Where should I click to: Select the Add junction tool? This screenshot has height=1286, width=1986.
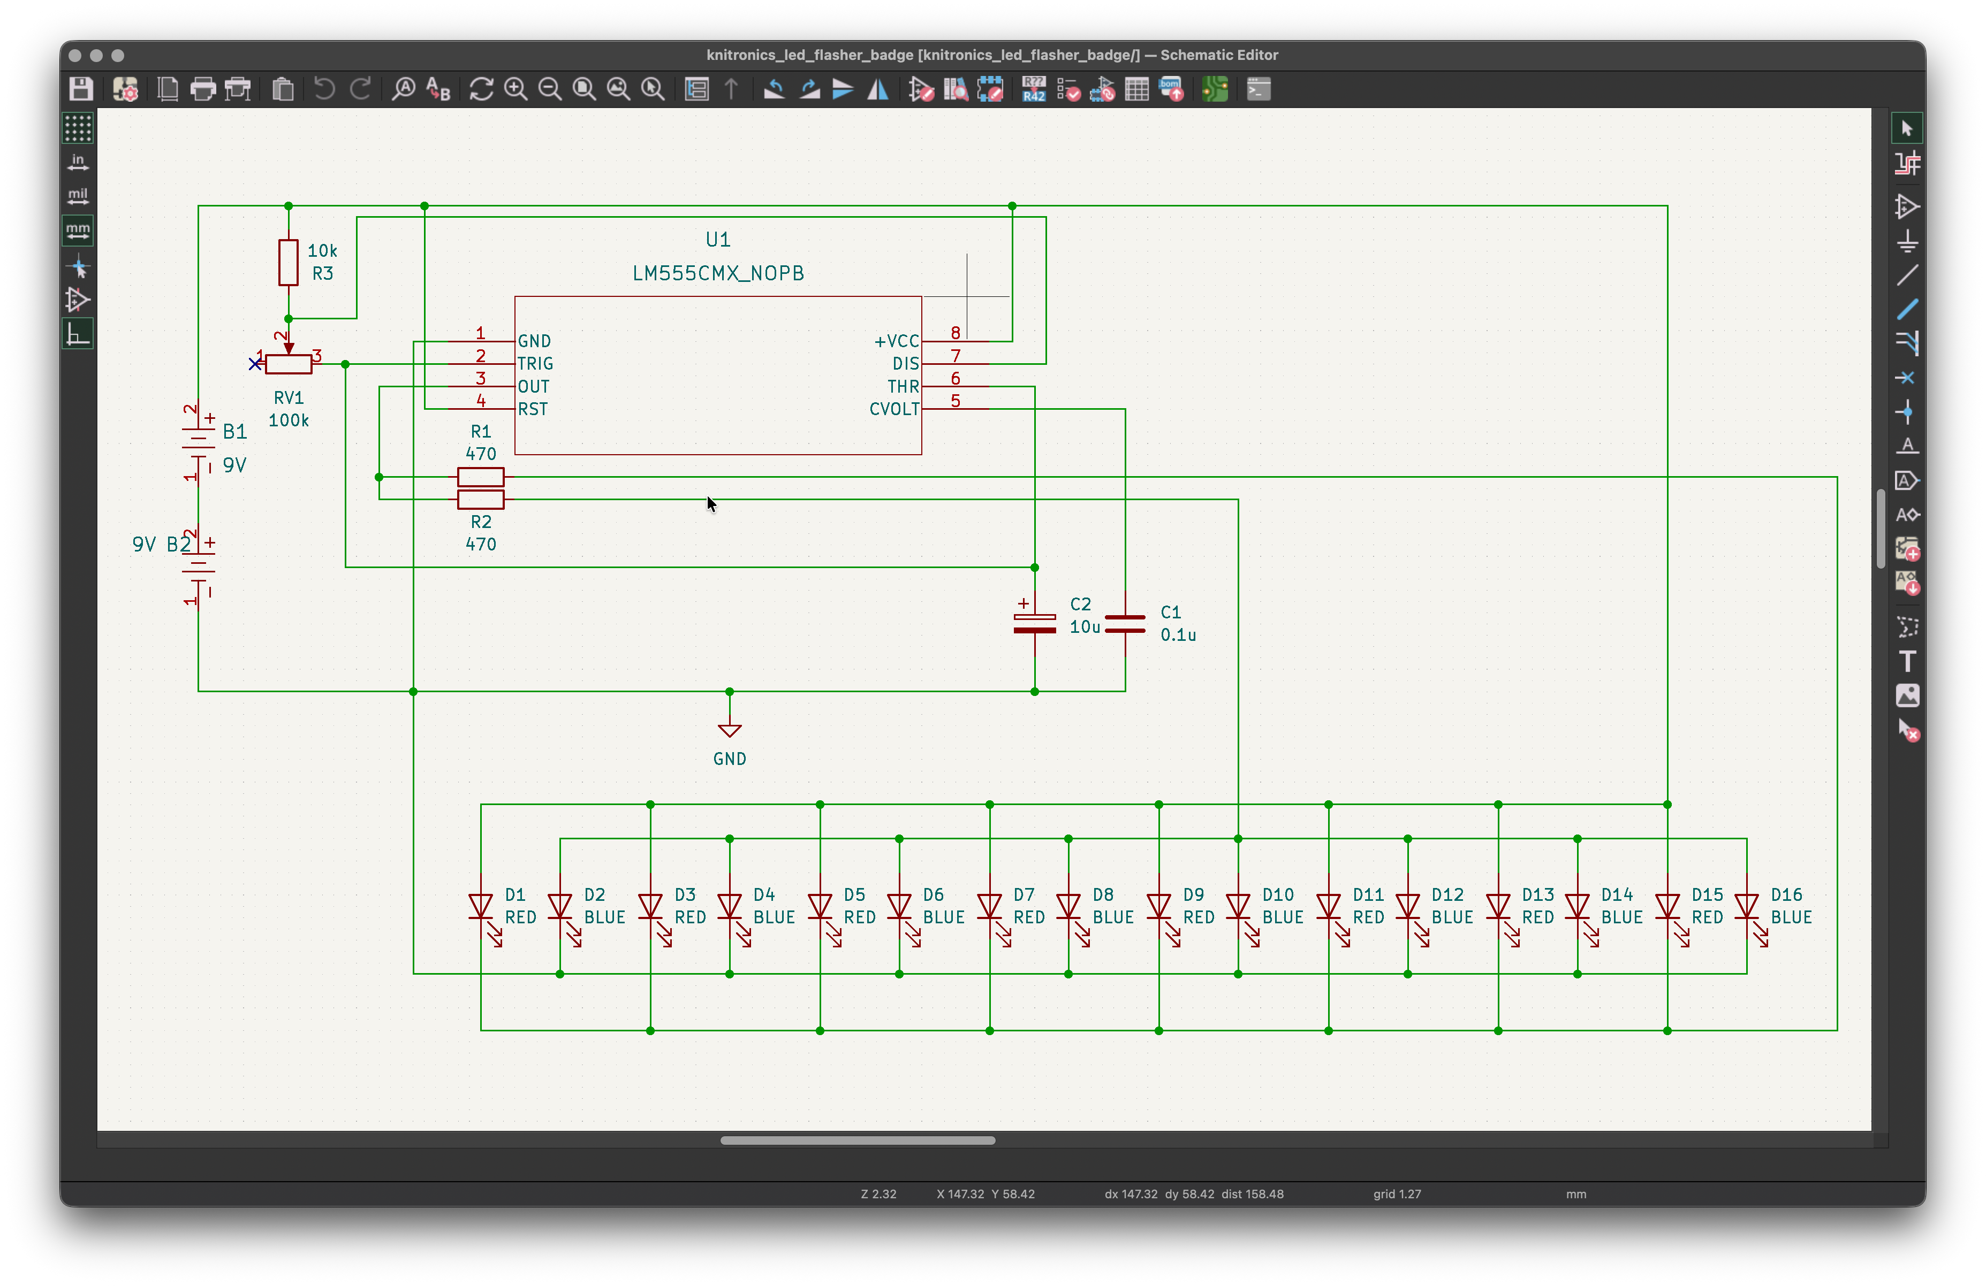(x=1907, y=412)
